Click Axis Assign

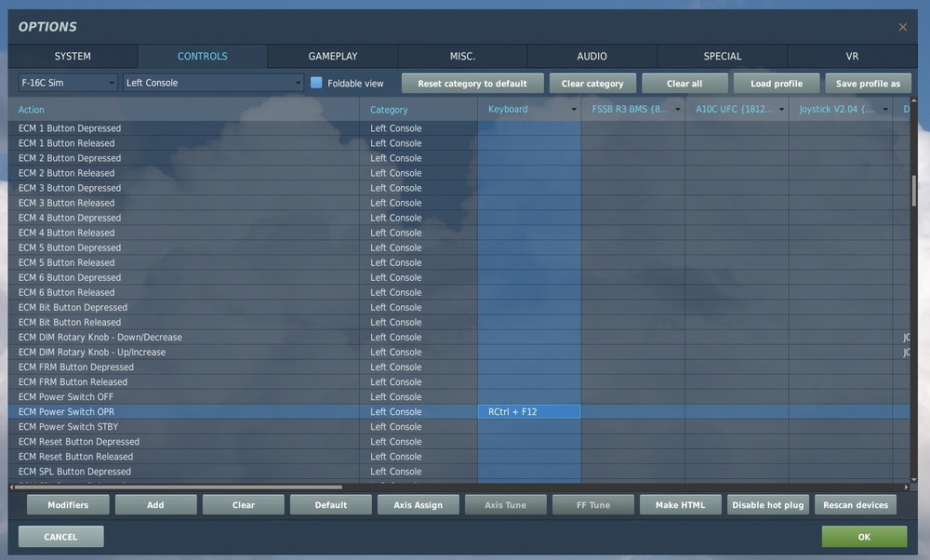[418, 504]
